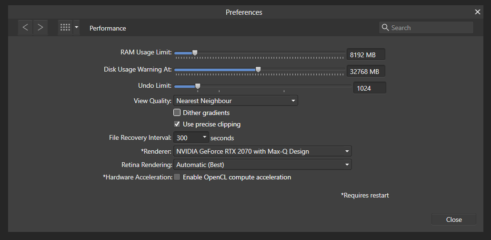Screen dimensions: 491x240
Task: Open the Retina Rendering dropdown
Action: [x=262, y=165]
